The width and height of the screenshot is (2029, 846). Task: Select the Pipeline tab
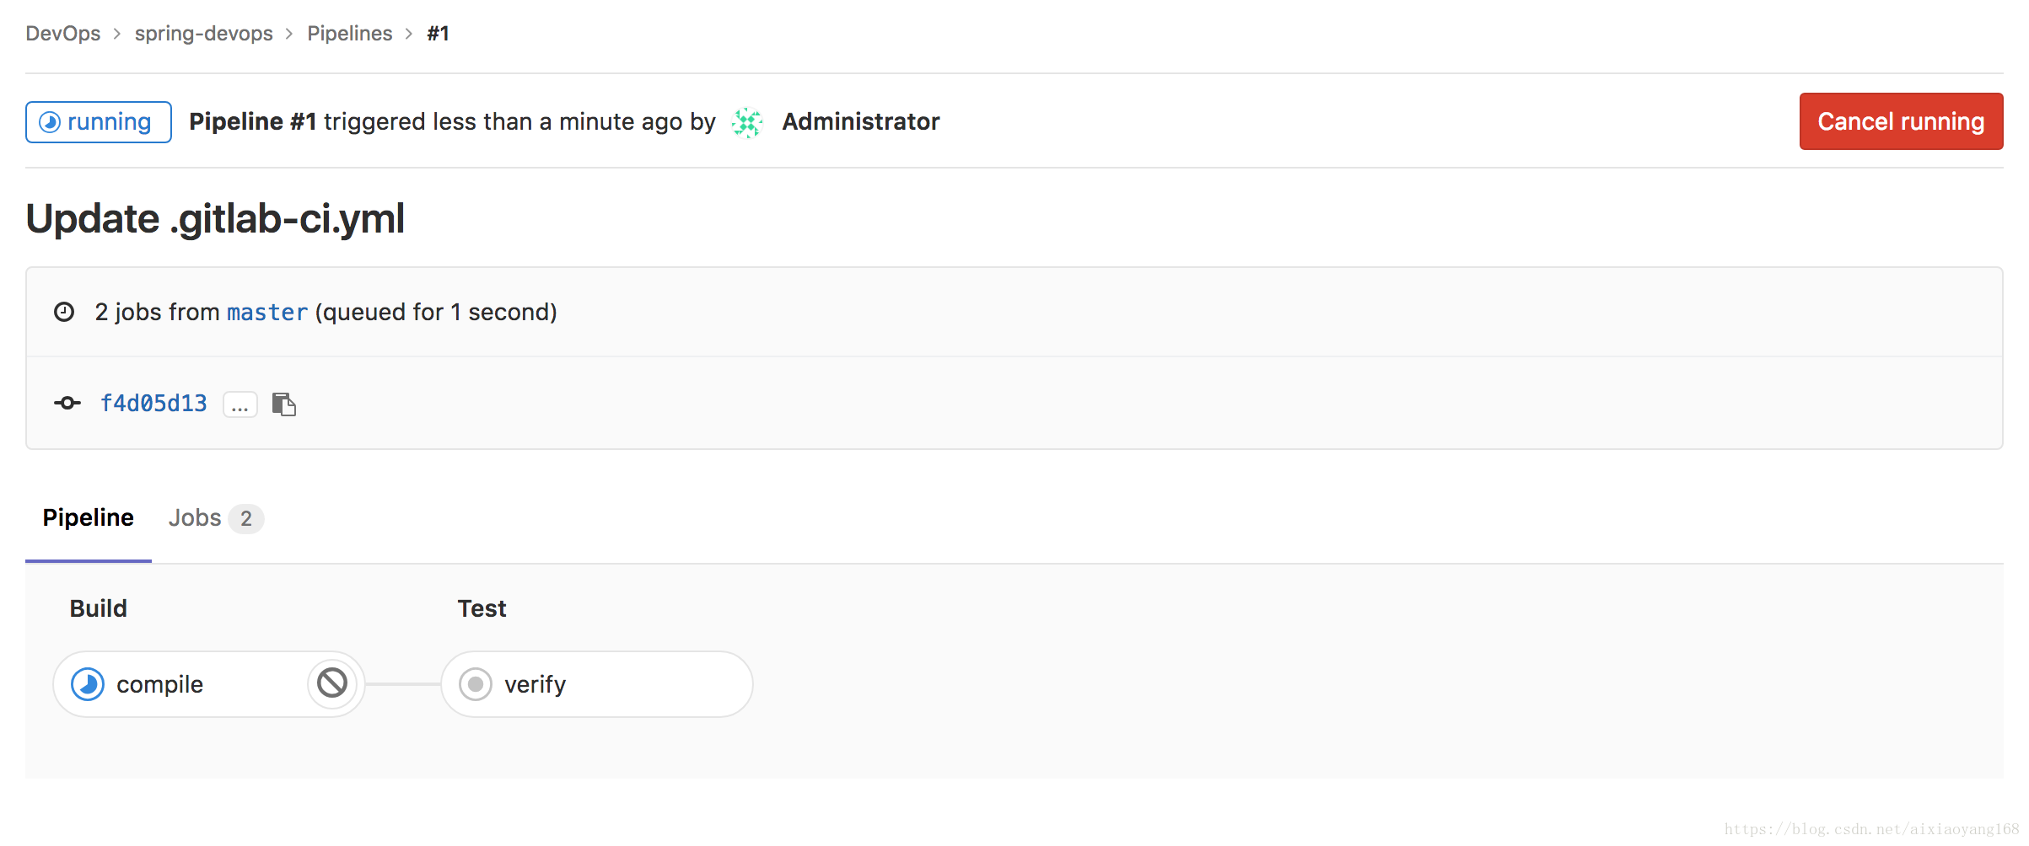click(89, 517)
